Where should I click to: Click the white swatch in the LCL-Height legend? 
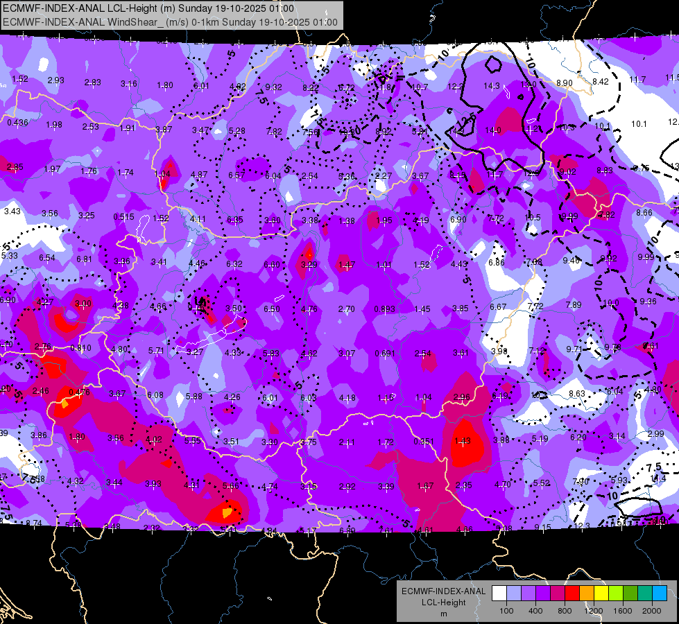point(499,593)
